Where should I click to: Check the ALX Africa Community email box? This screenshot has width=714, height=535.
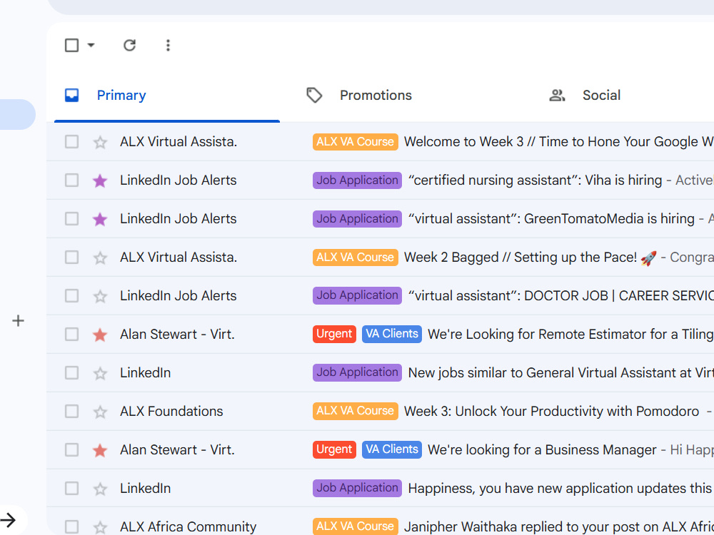[71, 527]
